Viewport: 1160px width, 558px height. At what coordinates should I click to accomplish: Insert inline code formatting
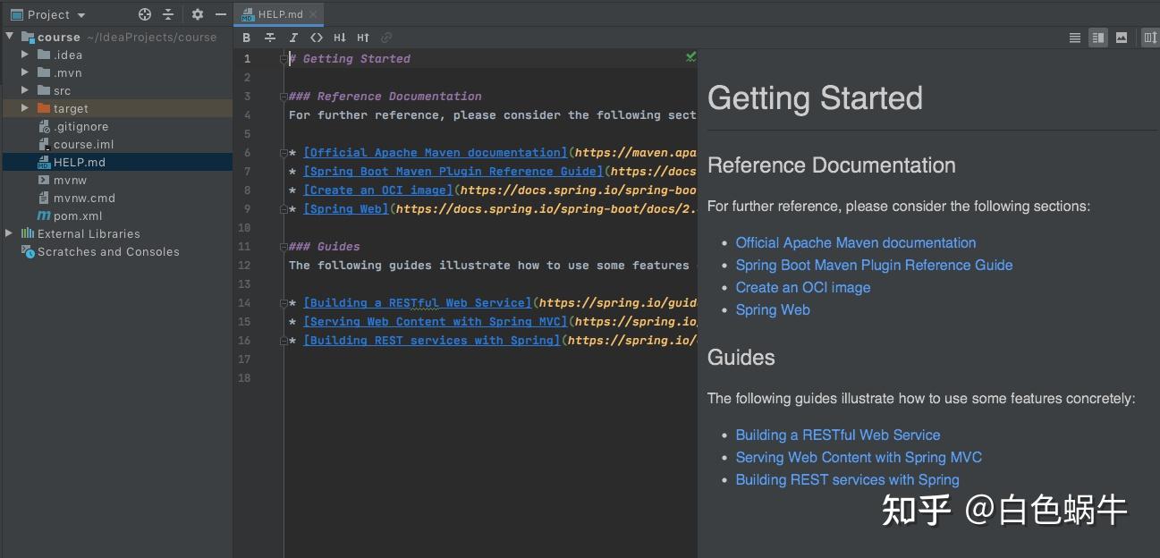(x=317, y=38)
